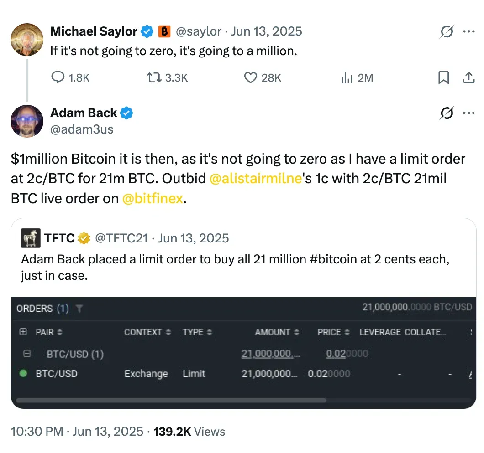484x453 pixels.
Task: Bookmark Michael Saylor's tweet
Action: (442, 77)
